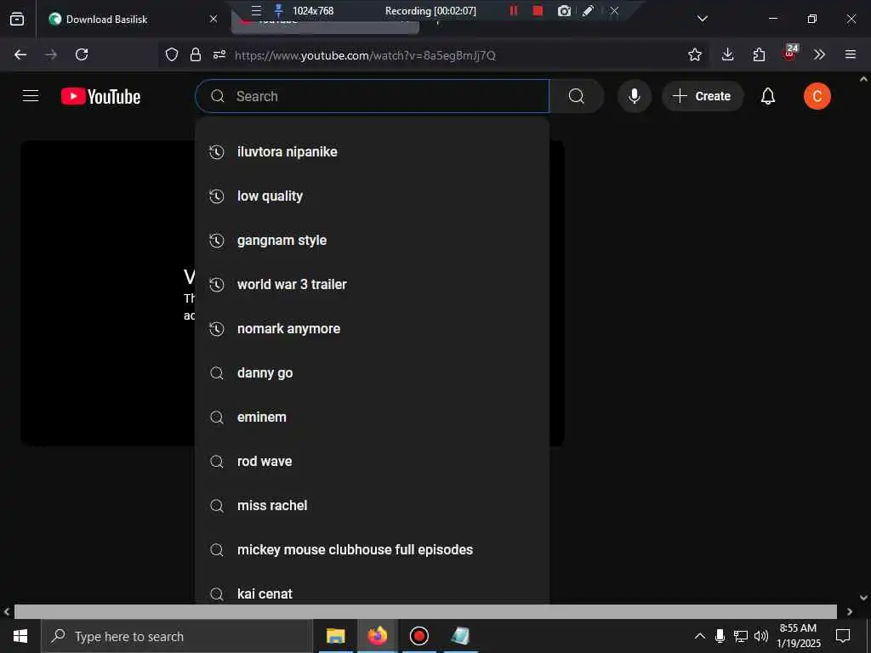
Task: Open the Firefox application menu
Action: click(x=850, y=54)
